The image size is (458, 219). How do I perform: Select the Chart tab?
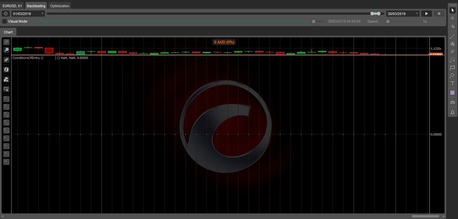point(8,32)
